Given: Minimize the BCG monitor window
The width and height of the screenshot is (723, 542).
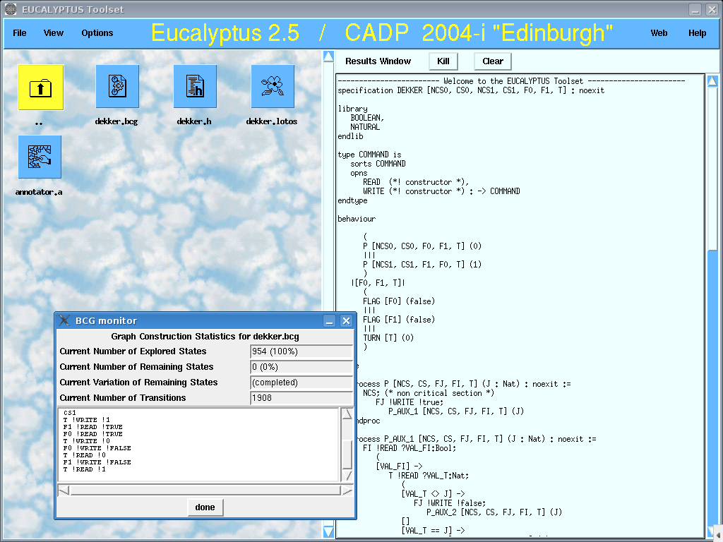Looking at the screenshot, I should [330, 320].
